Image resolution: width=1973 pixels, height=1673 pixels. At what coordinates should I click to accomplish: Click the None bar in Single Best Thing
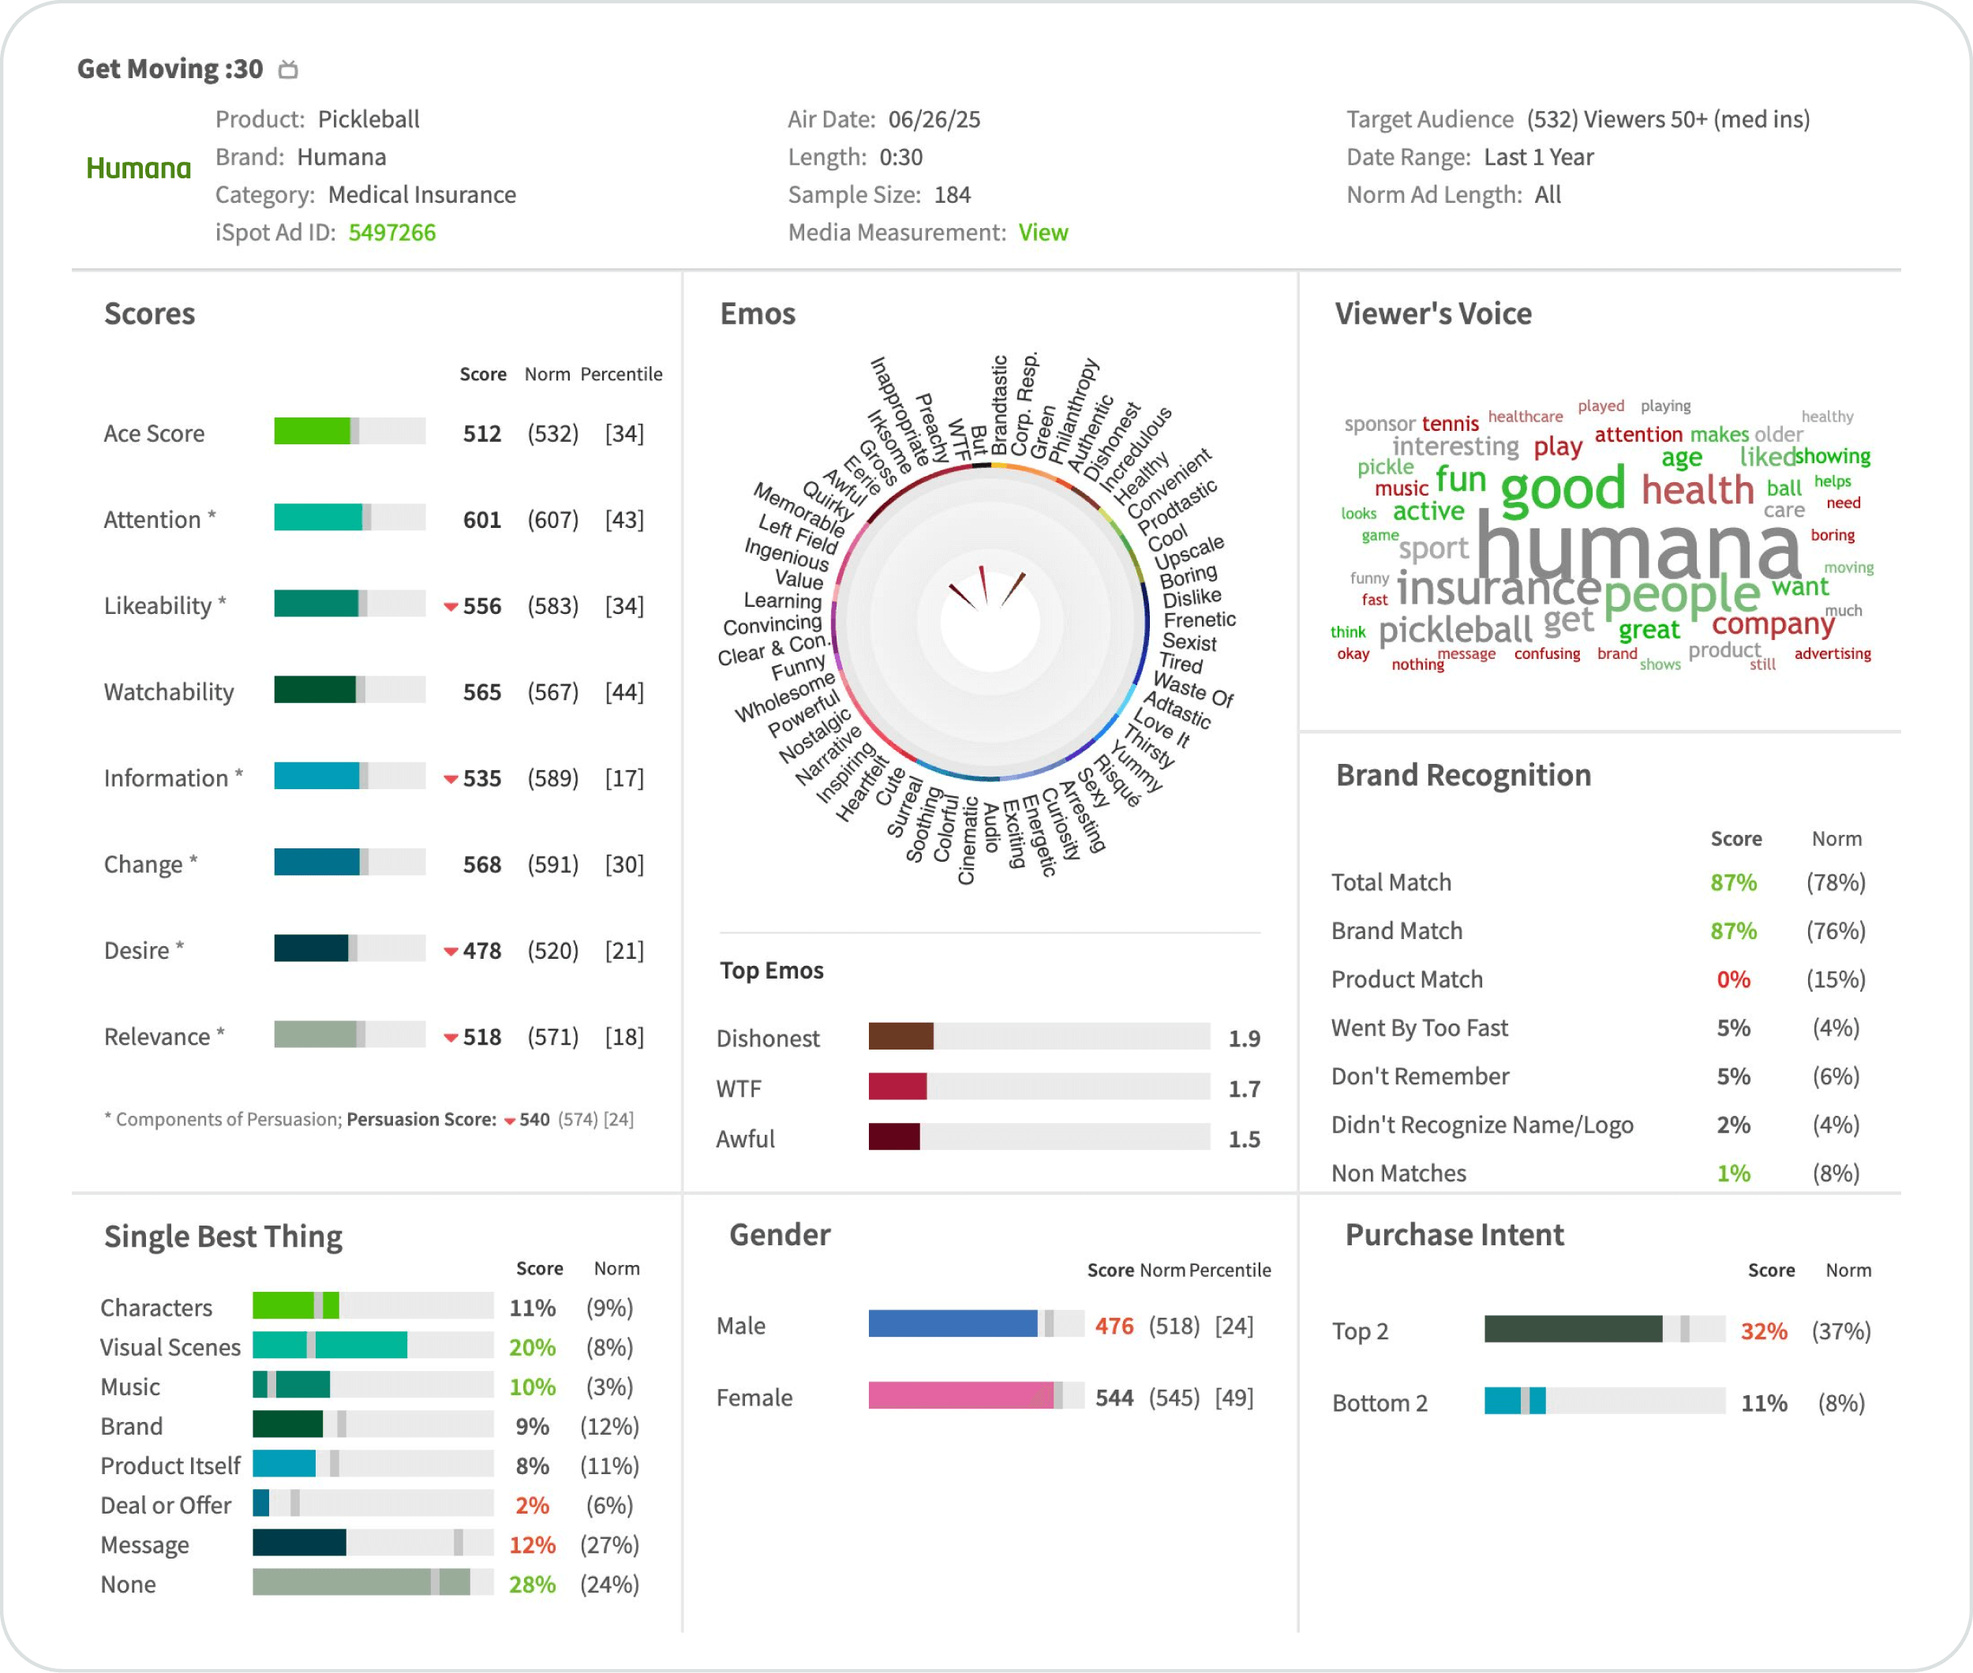[361, 1583]
